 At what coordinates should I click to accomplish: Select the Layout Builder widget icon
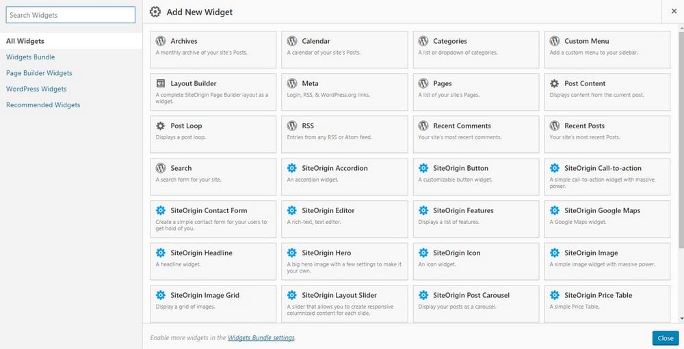coord(161,83)
